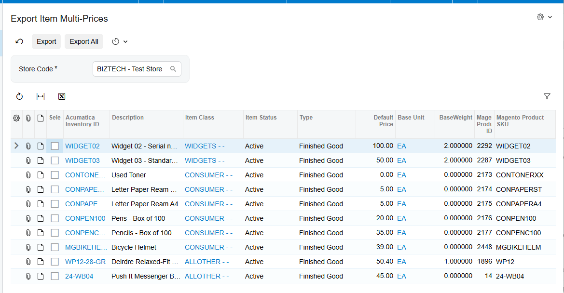Screen dimensions: 564x293
Task: Click the Files paperclip column header
Action: click(28, 118)
